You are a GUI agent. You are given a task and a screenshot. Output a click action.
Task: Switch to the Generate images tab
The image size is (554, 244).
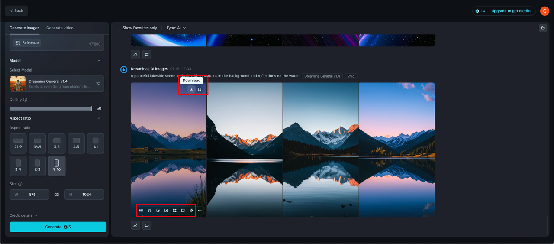[x=24, y=28]
